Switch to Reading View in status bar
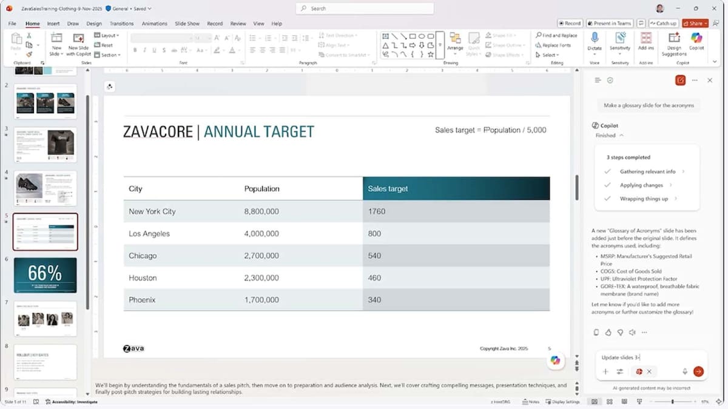The image size is (728, 409). [624, 402]
